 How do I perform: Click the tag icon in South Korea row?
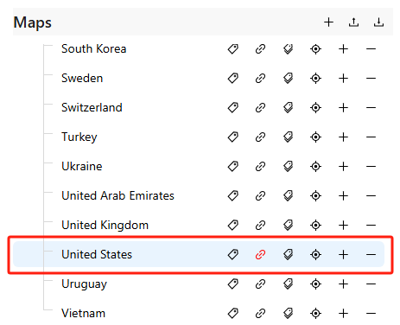pos(233,49)
